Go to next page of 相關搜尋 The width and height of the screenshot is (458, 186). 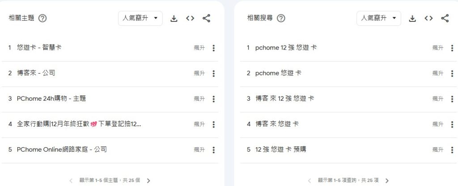click(x=387, y=181)
